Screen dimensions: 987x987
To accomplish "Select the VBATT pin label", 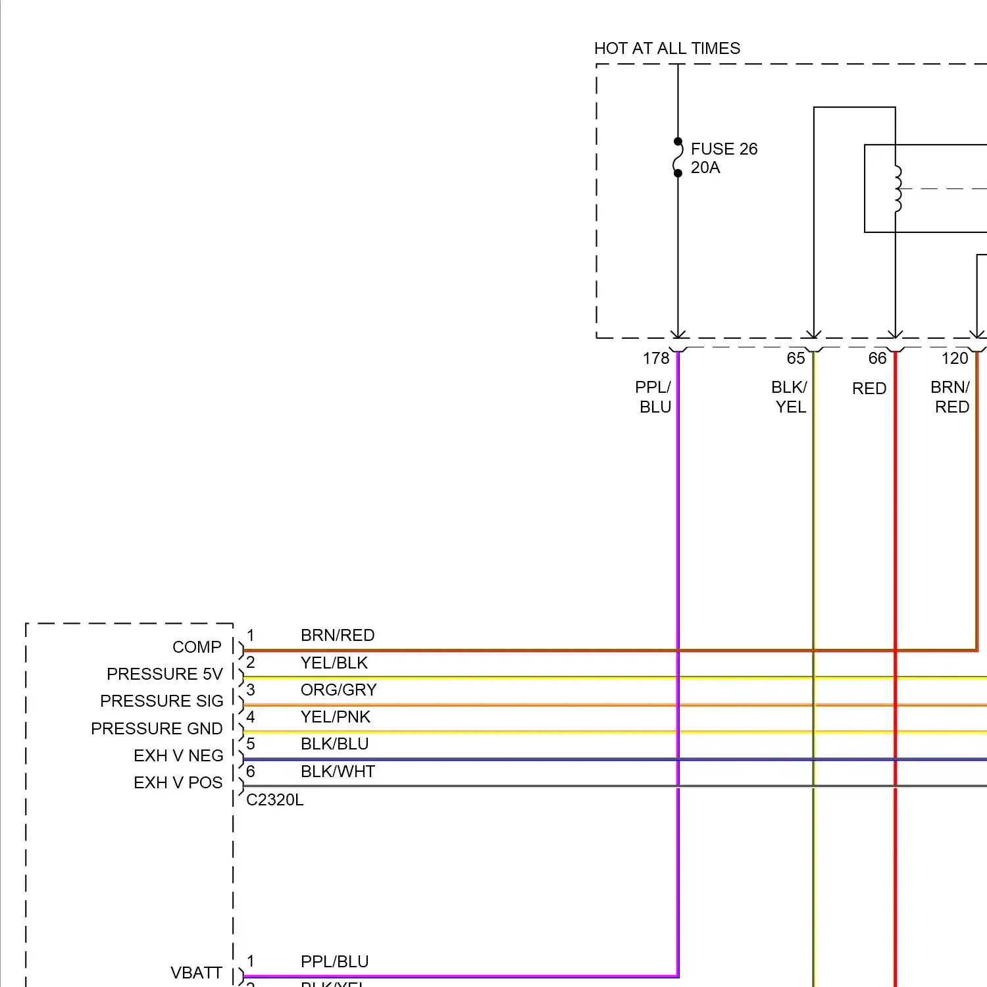I will tap(196, 973).
